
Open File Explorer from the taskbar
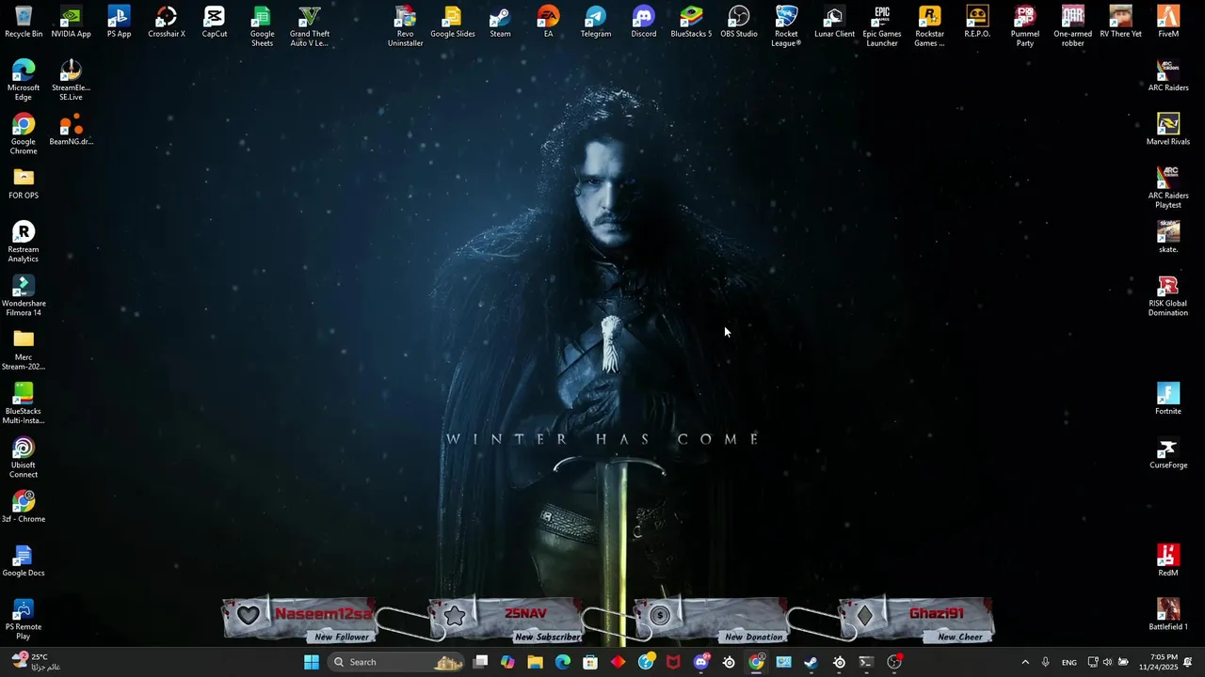coord(535,662)
